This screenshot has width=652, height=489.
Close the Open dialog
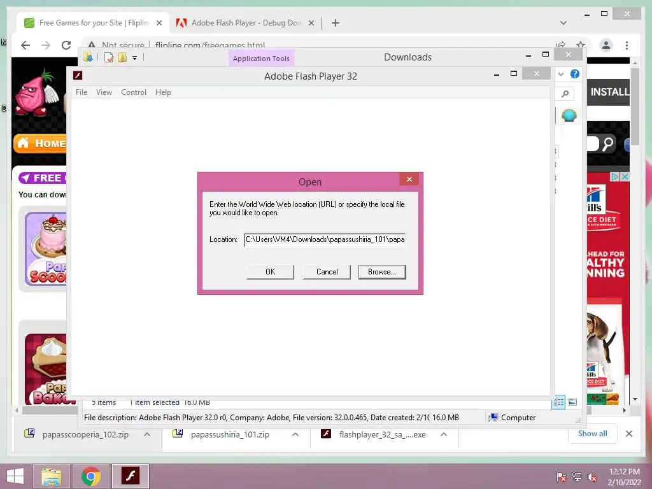click(409, 179)
